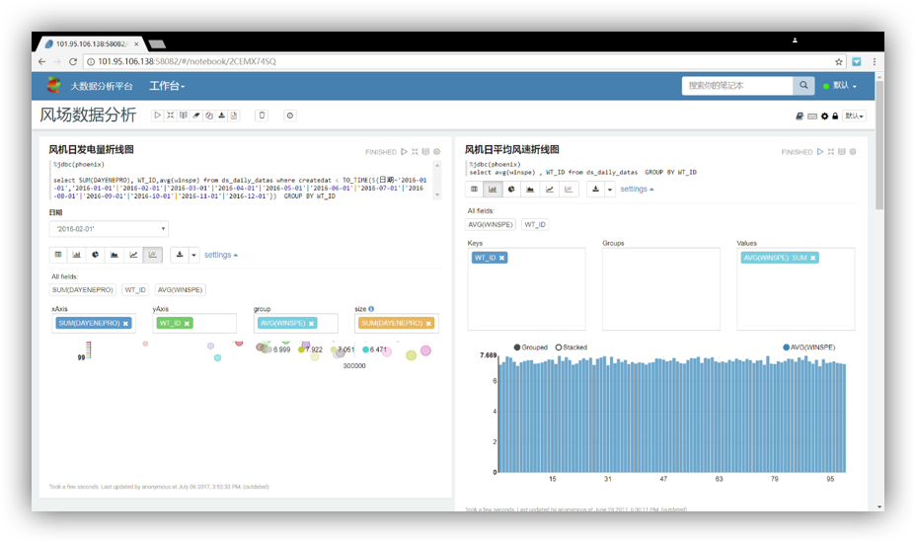Remove AVG(WINSPE) SUM from Values box
Screen dimensions: 916x543
tap(812, 258)
